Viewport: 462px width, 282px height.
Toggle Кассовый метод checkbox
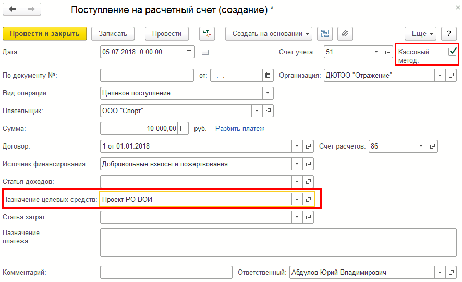[452, 52]
